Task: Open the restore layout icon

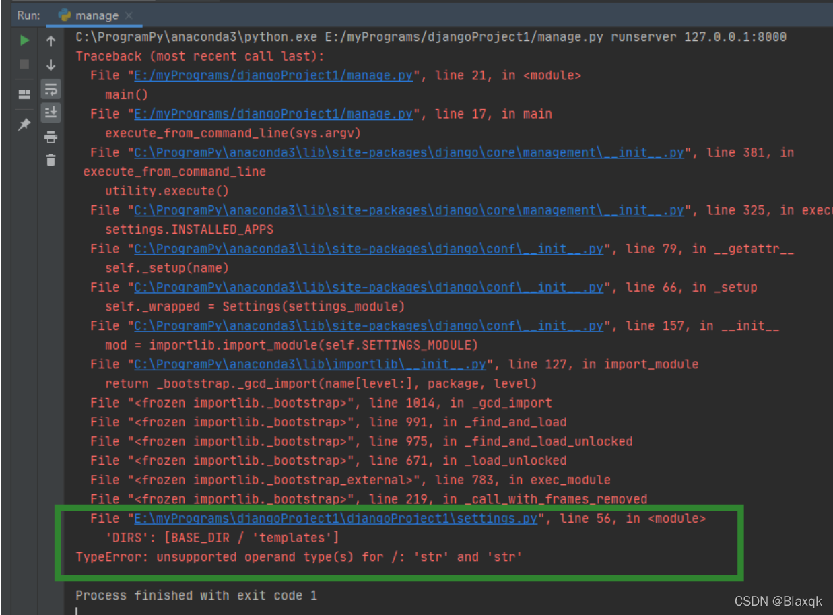Action: pyautogui.click(x=24, y=94)
